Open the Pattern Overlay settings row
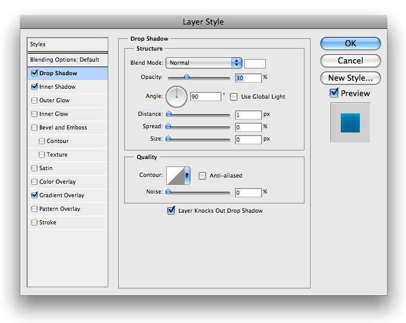The image size is (406, 323). pyautogui.click(x=68, y=209)
